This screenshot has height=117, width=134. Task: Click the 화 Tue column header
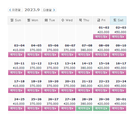(50, 20)
